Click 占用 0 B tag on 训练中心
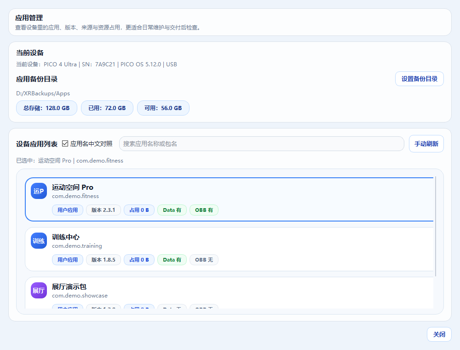The height and width of the screenshot is (350, 460). click(139, 260)
